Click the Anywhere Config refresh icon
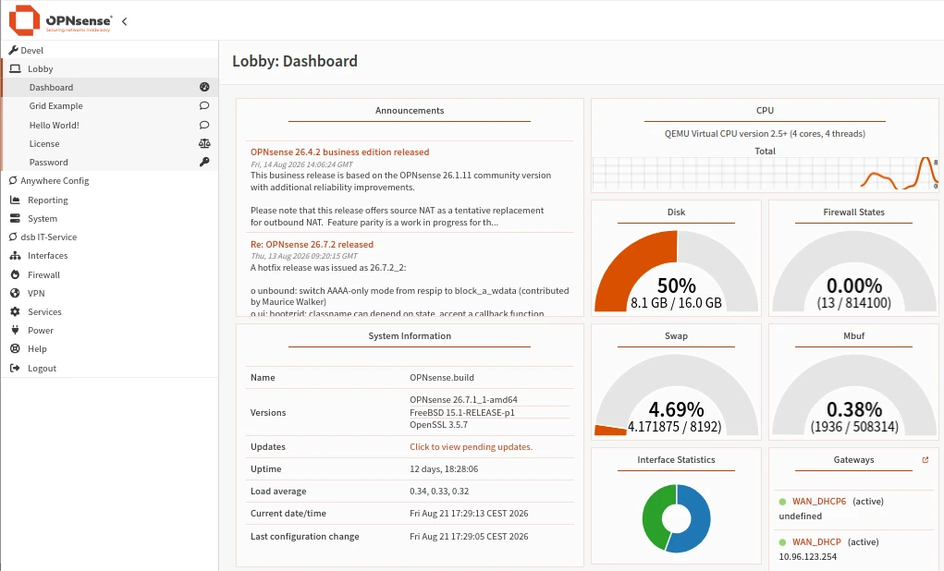Viewport: 944px width, 571px height. coord(13,180)
